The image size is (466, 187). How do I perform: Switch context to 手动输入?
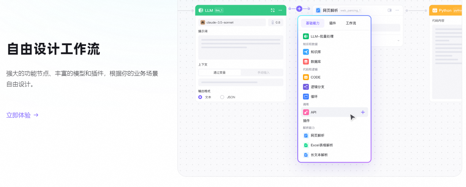pos(263,72)
